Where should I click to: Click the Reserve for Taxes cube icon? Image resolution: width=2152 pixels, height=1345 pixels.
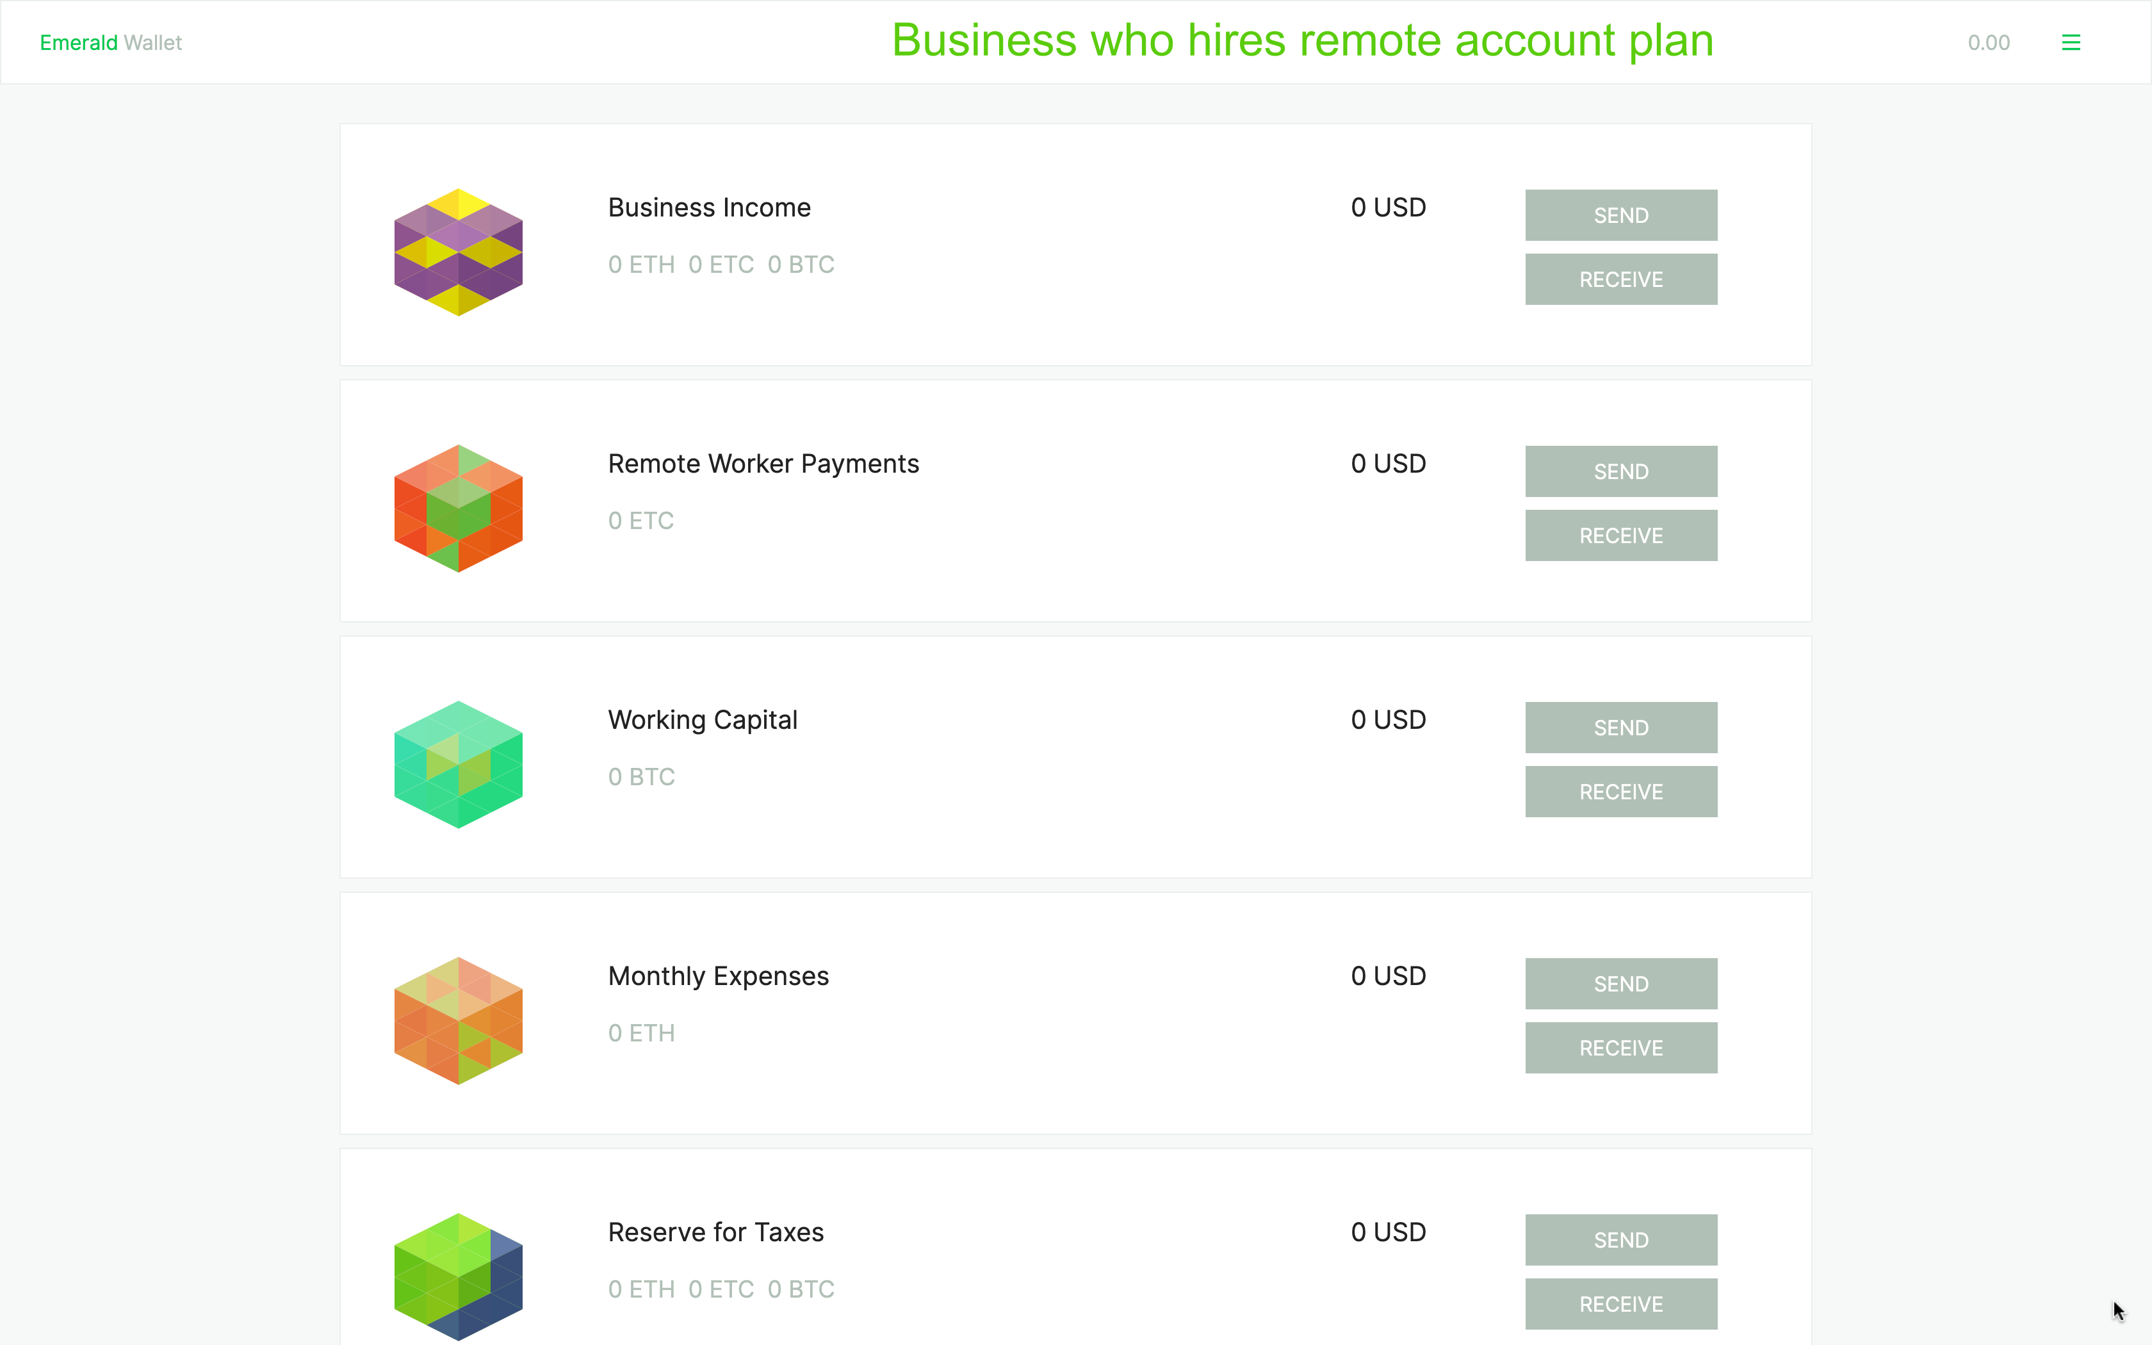tap(458, 1276)
